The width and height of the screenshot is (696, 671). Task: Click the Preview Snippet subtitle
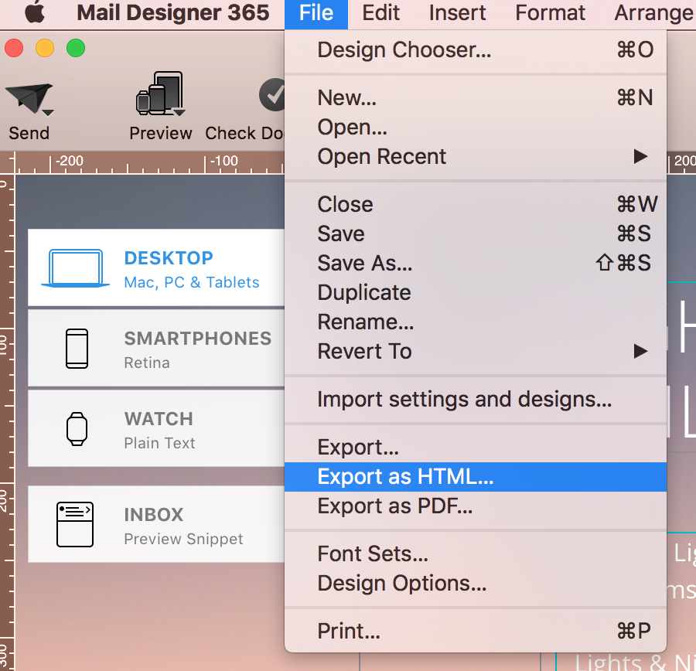[x=183, y=540]
